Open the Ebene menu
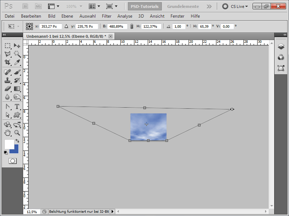The image size is (289, 216). pos(67,16)
